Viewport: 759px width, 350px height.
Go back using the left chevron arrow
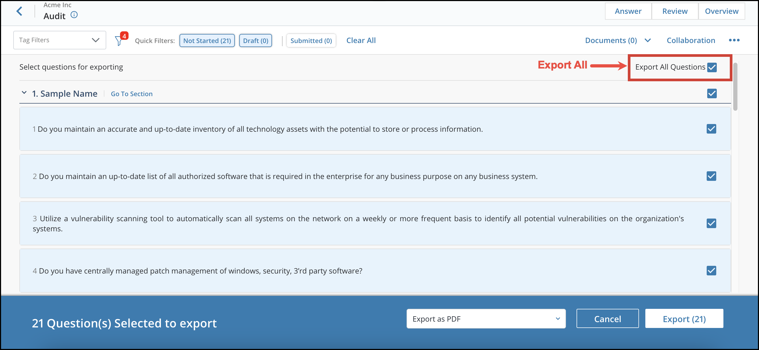point(19,11)
